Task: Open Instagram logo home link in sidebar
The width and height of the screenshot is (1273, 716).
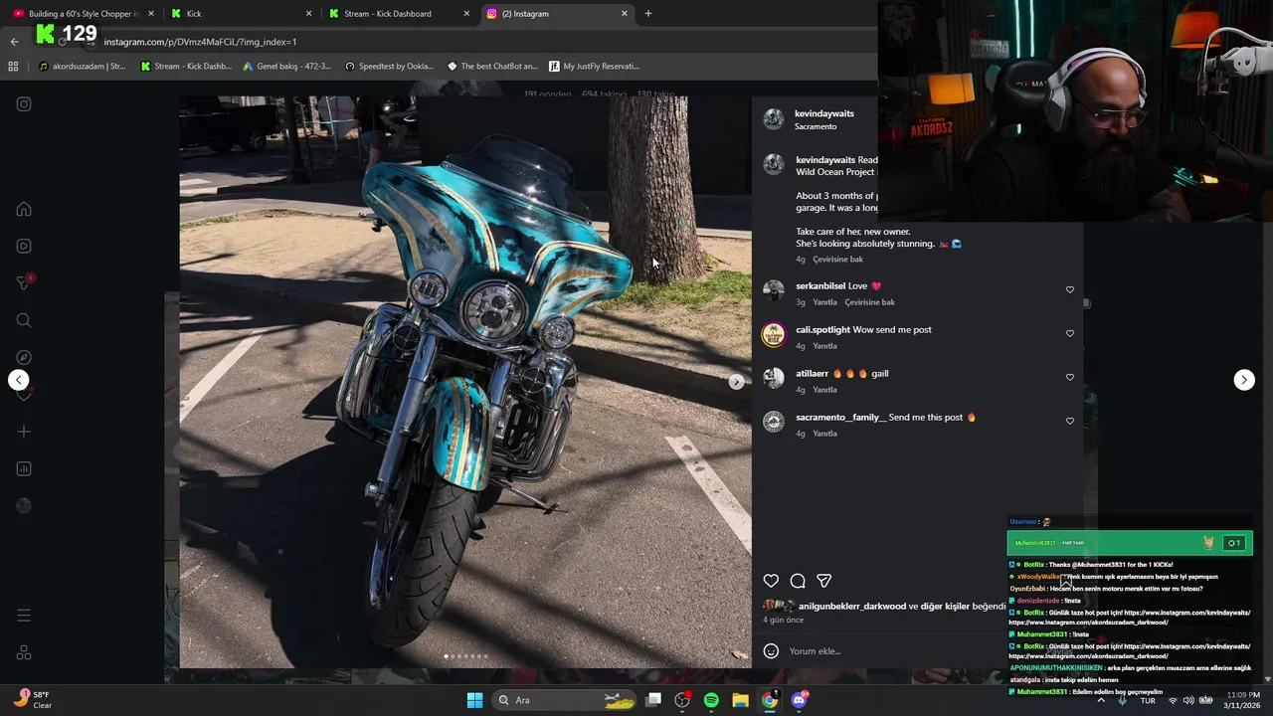Action: point(24,103)
